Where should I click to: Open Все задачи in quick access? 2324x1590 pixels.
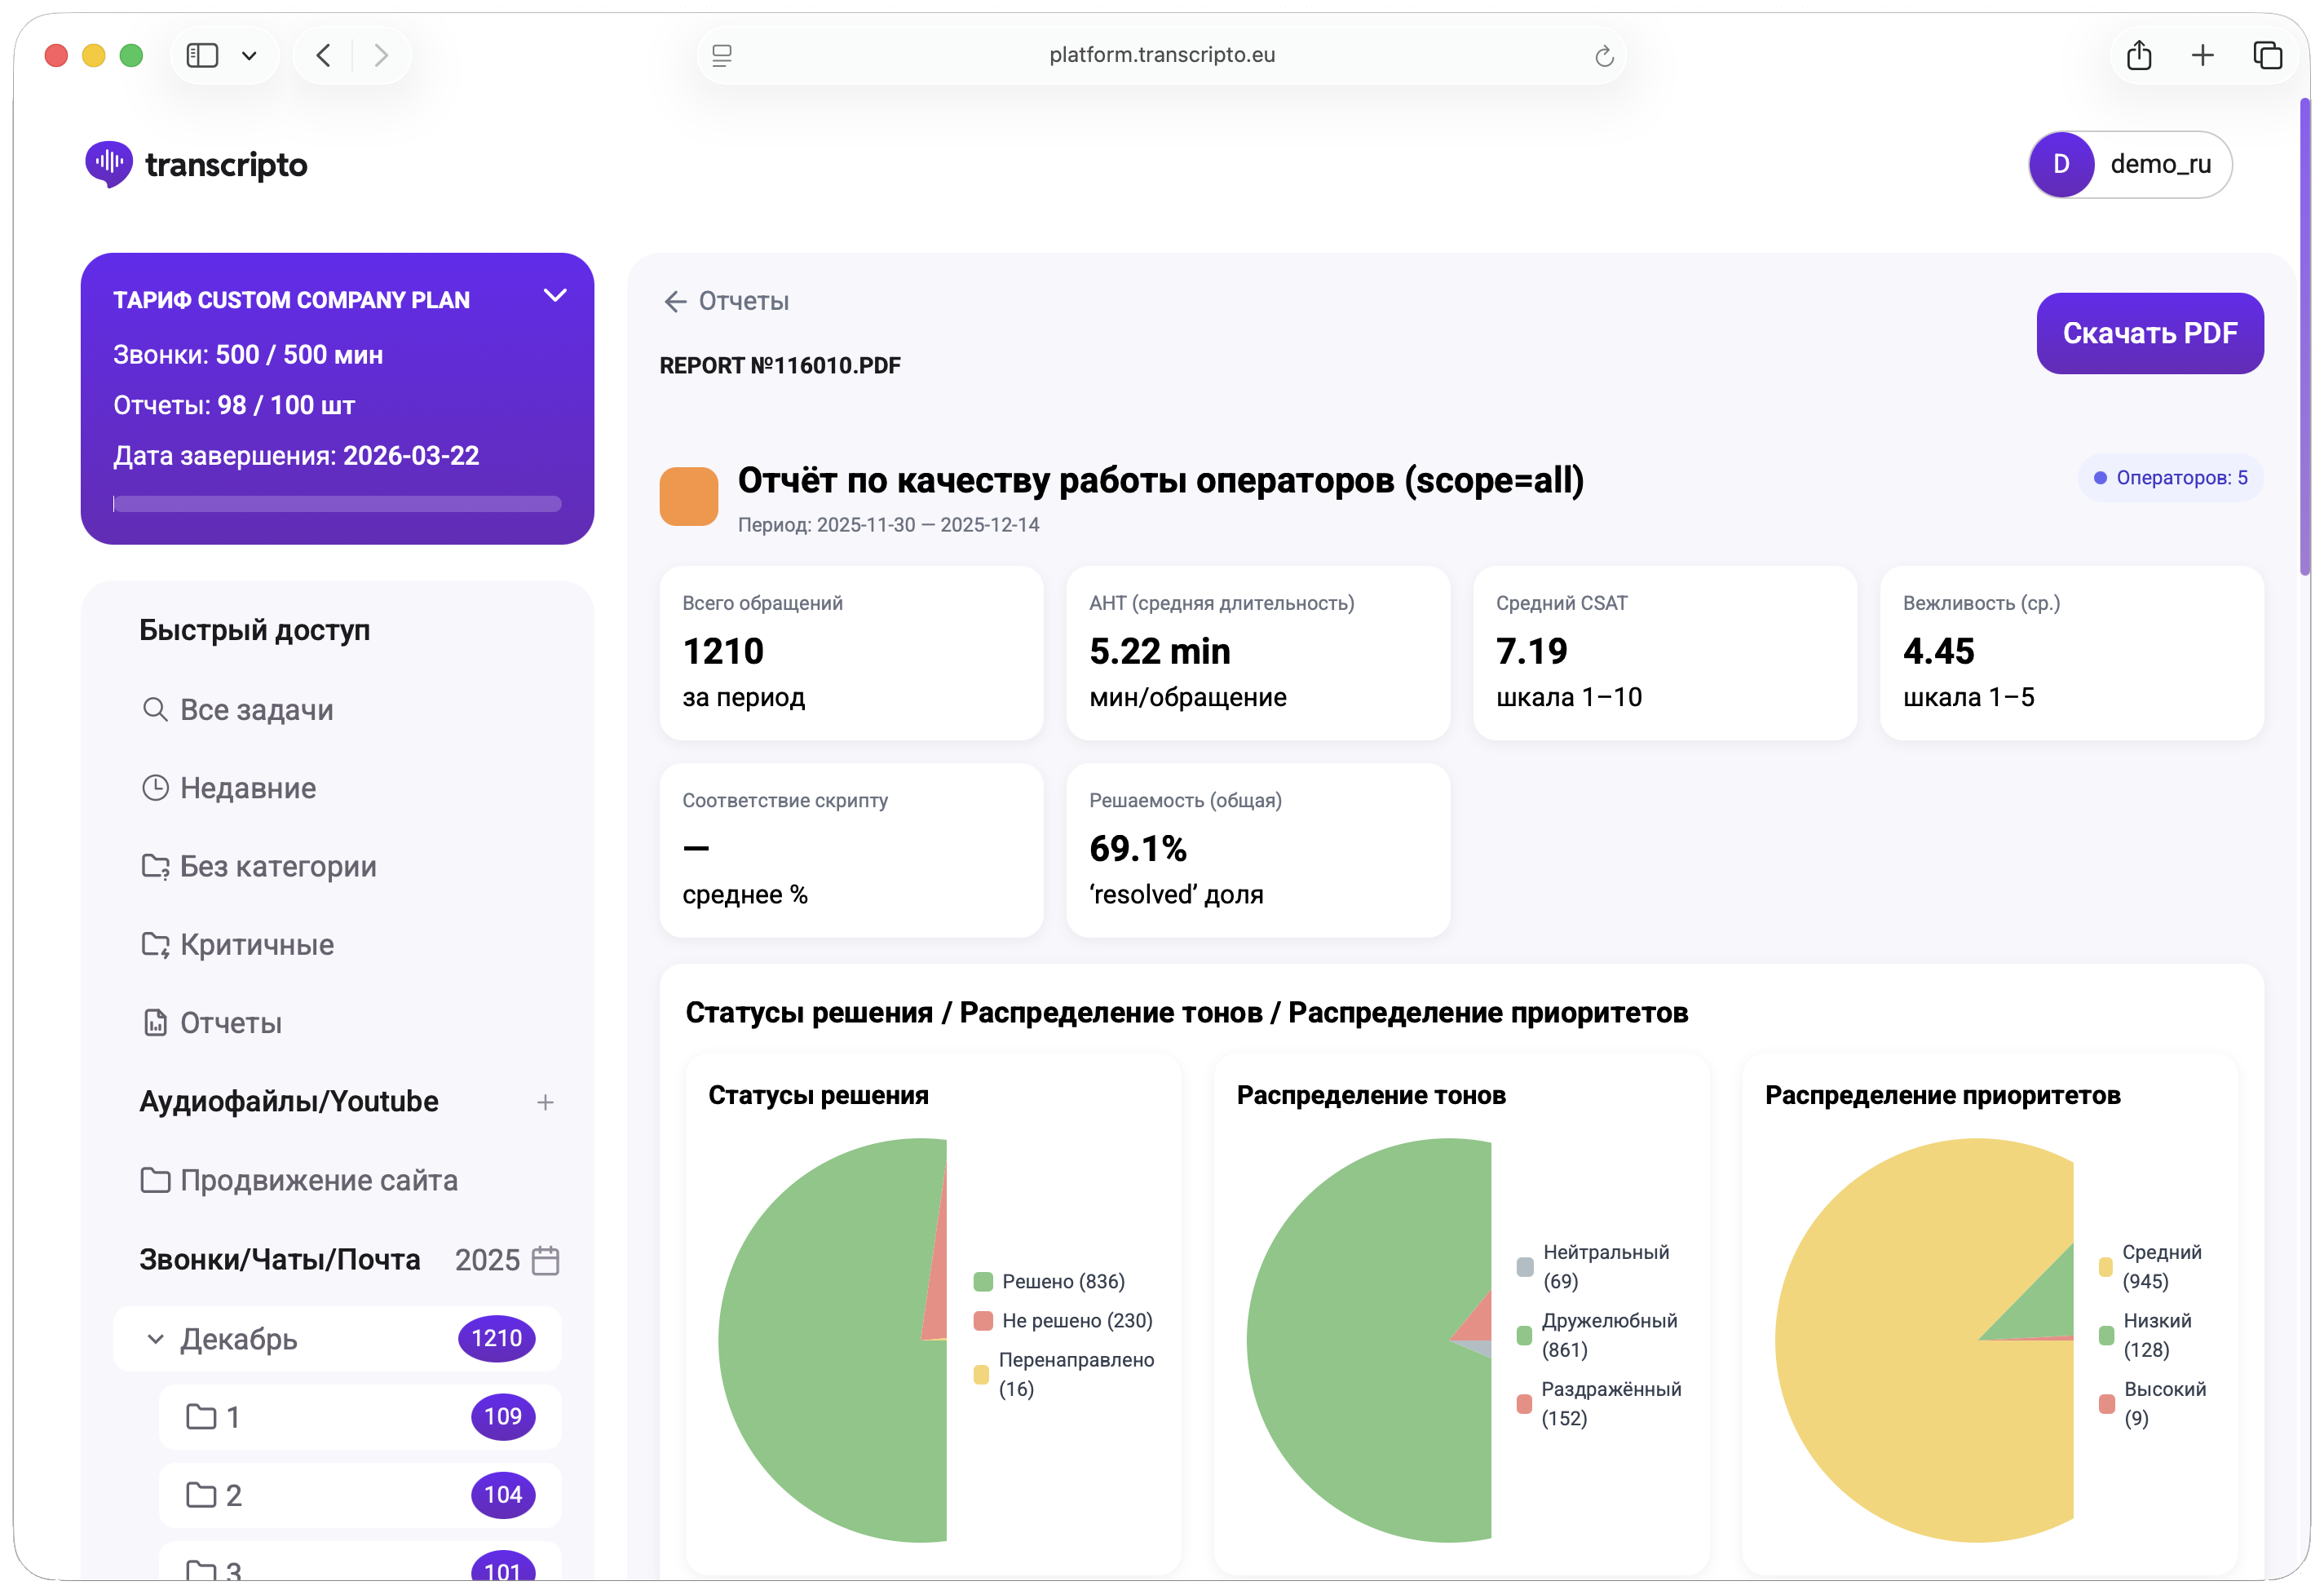255,710
